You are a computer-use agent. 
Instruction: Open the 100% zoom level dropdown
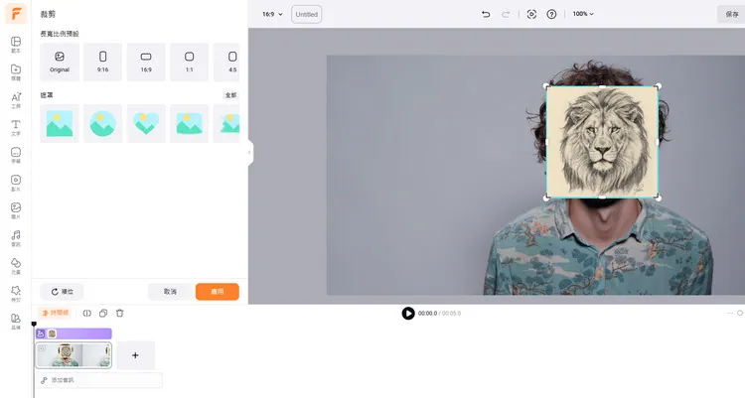[x=584, y=14]
